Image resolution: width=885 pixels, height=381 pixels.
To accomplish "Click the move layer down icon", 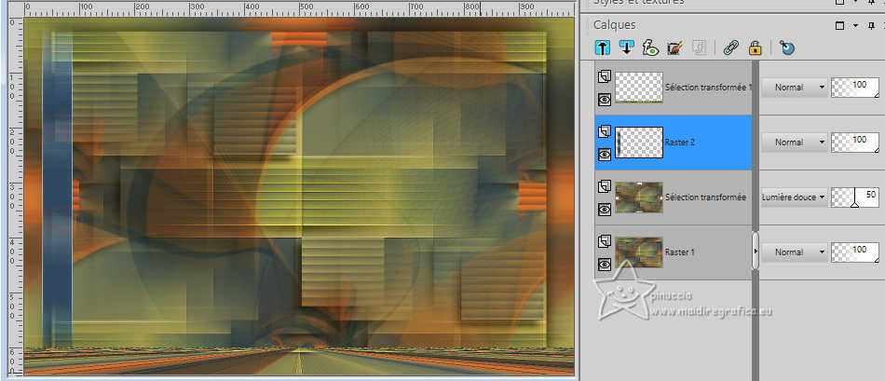I will (625, 48).
